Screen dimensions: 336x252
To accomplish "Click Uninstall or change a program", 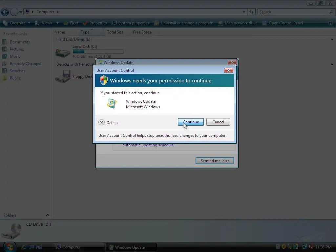I will point(184,23).
